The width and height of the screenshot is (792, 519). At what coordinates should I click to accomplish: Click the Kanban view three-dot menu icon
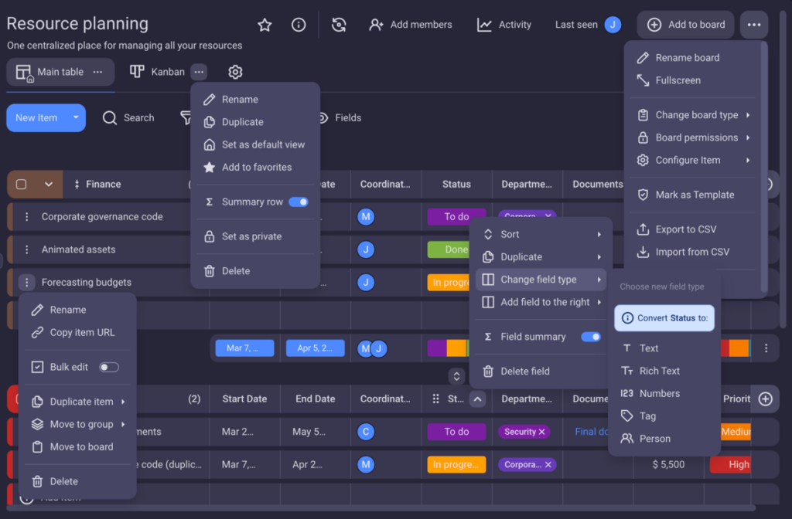click(200, 72)
